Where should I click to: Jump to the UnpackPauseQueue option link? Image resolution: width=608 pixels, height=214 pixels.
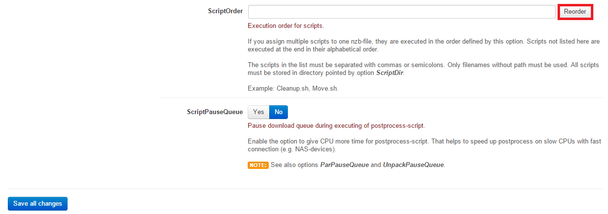(x=413, y=165)
